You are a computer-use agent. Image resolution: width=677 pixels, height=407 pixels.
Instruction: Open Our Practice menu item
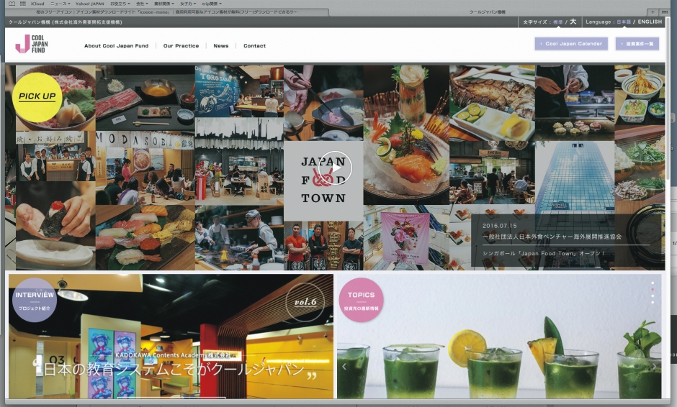[181, 46]
